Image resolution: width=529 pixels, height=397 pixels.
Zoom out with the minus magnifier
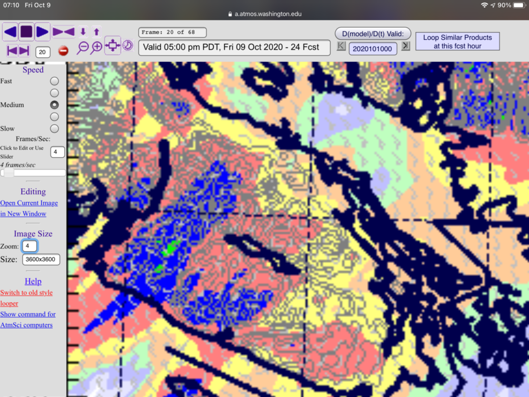tap(83, 48)
